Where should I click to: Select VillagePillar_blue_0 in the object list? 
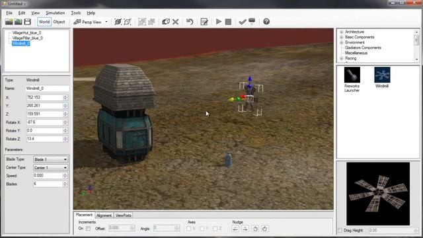pyautogui.click(x=28, y=38)
